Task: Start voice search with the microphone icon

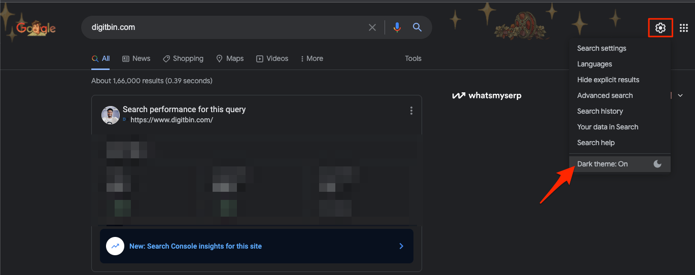Action: (x=397, y=27)
